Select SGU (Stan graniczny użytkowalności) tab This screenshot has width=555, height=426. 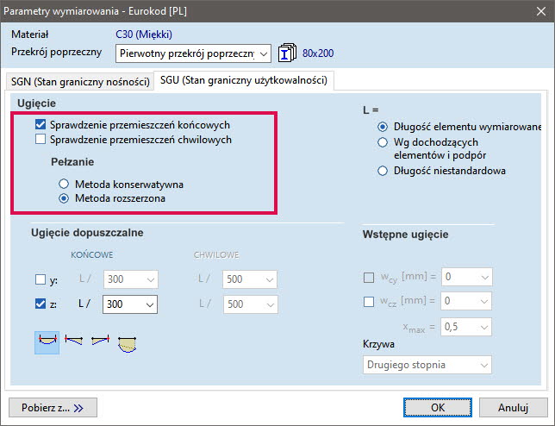tap(244, 81)
